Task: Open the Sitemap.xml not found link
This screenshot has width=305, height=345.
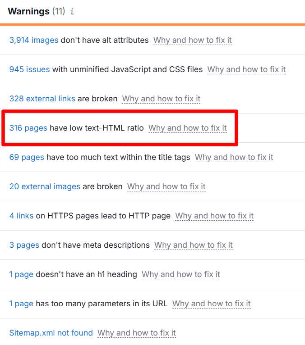Action: (51, 333)
